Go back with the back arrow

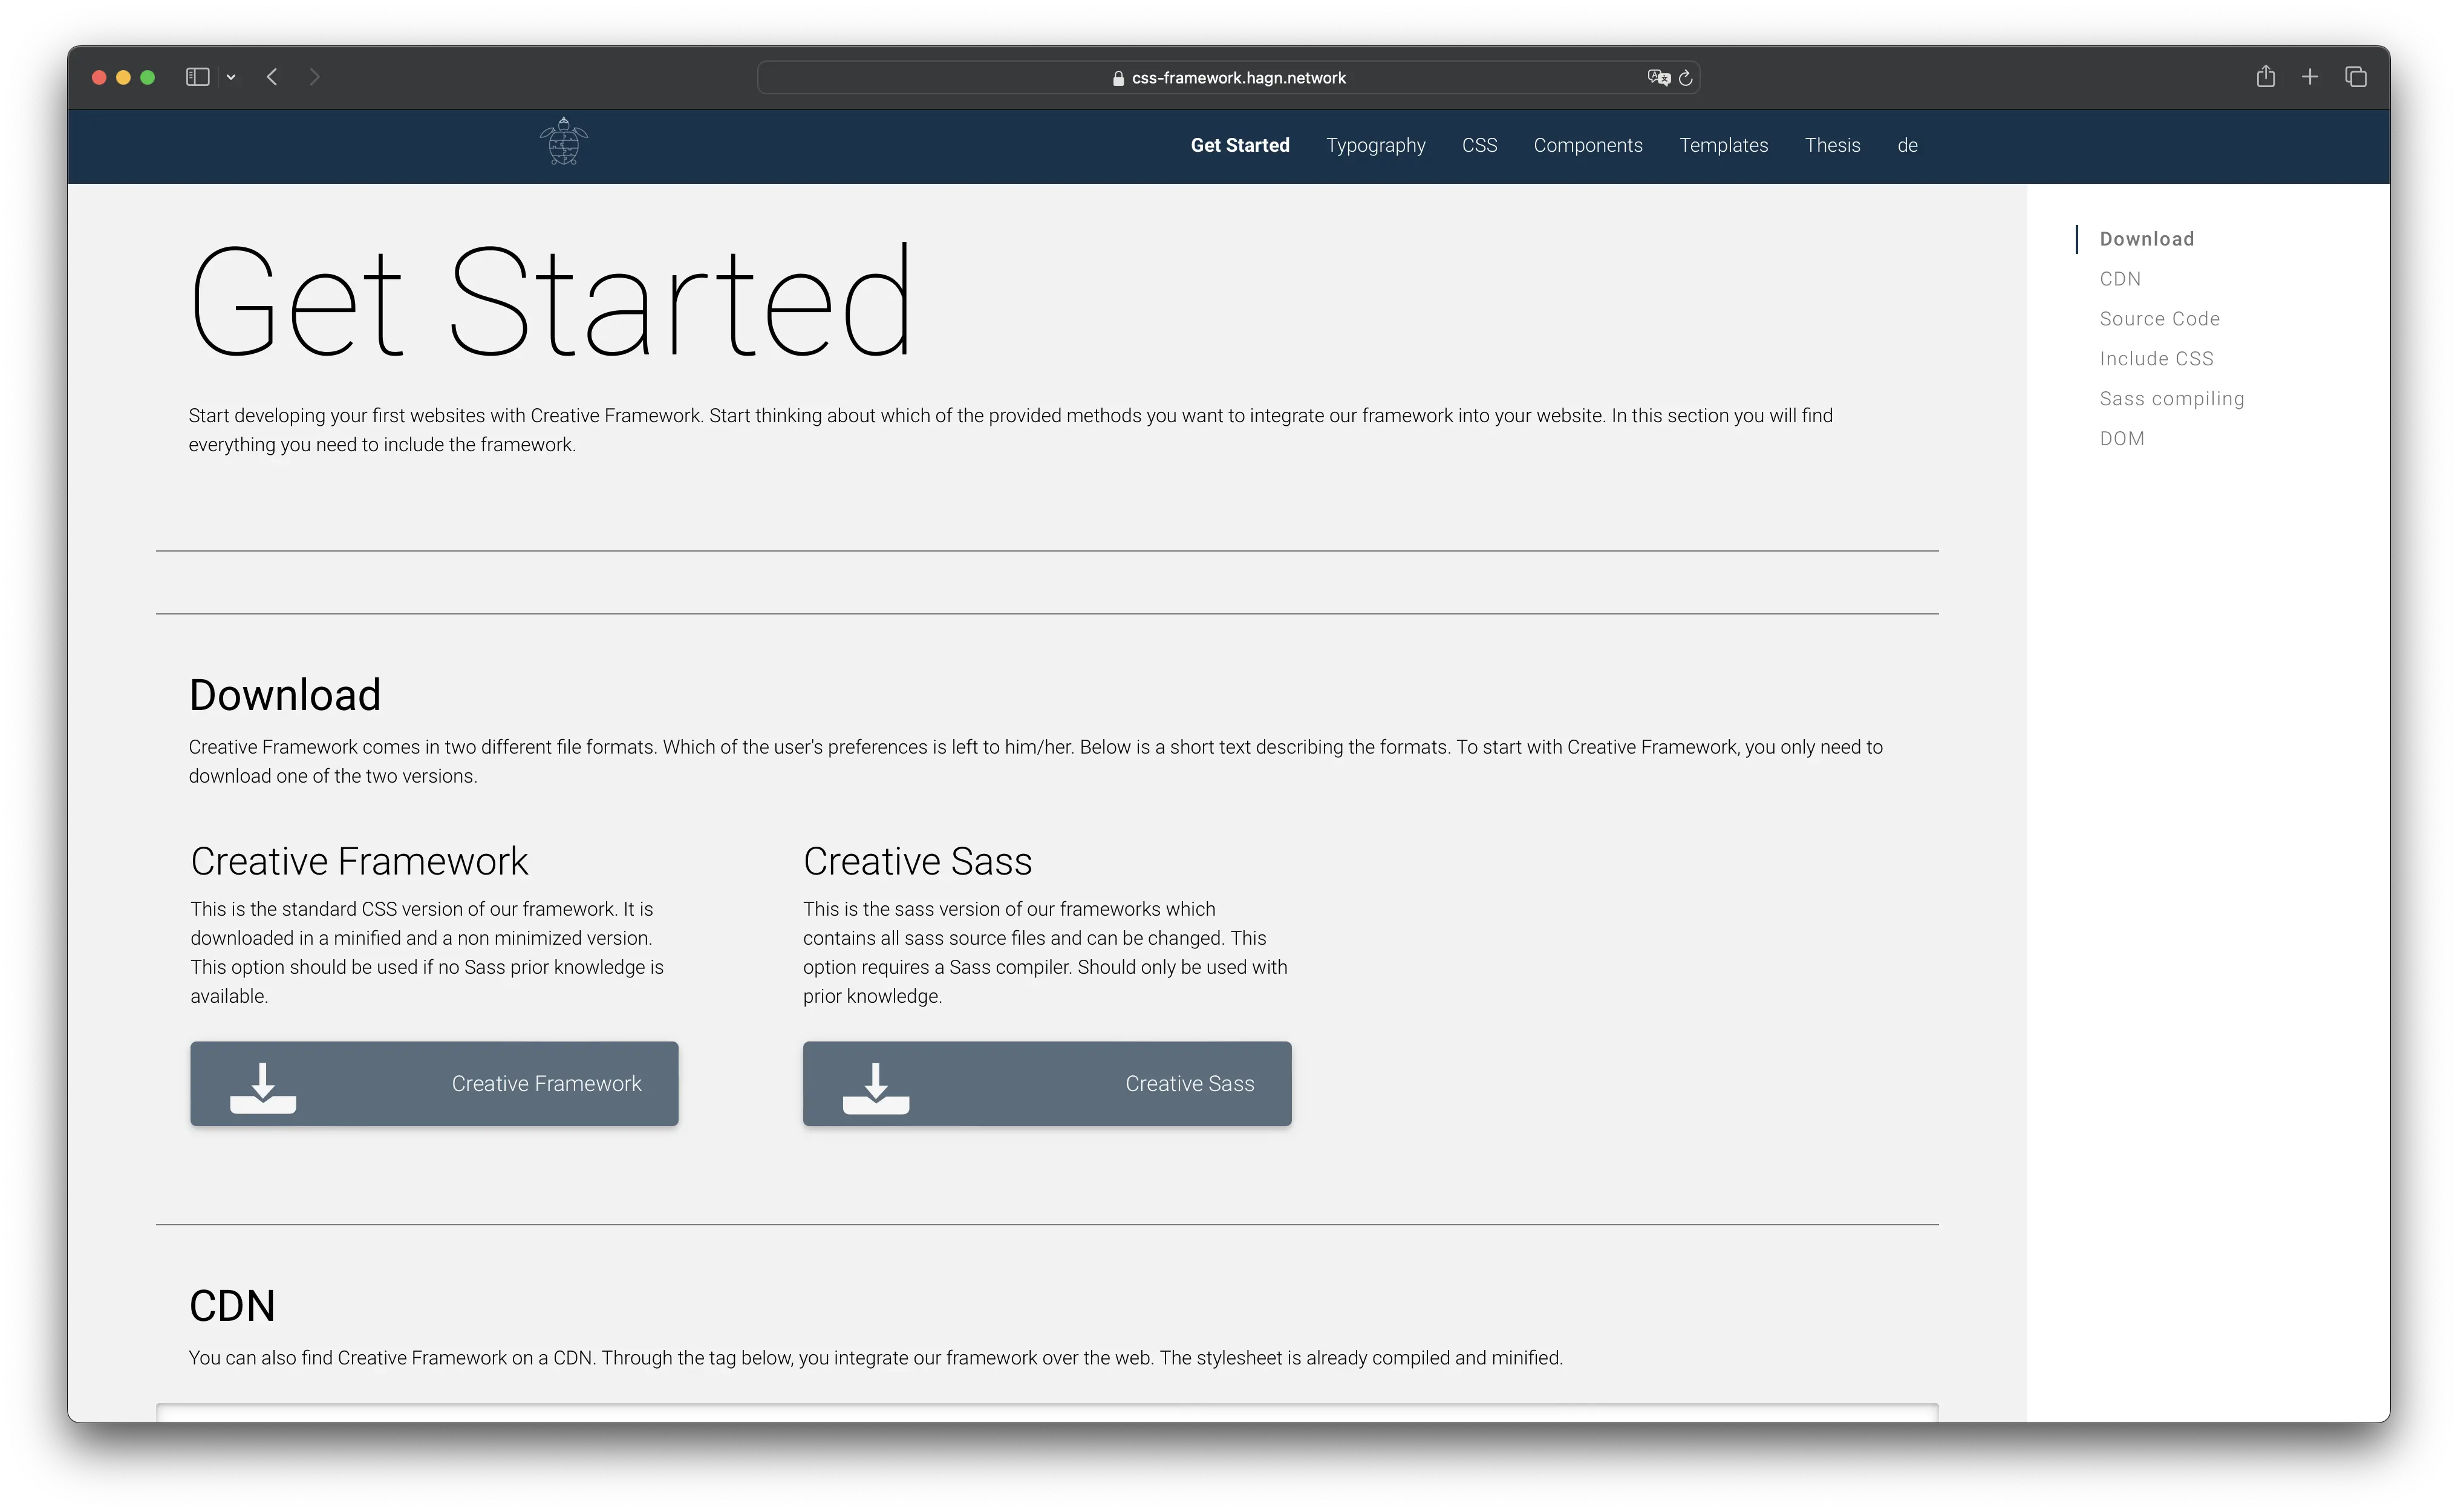click(x=272, y=77)
